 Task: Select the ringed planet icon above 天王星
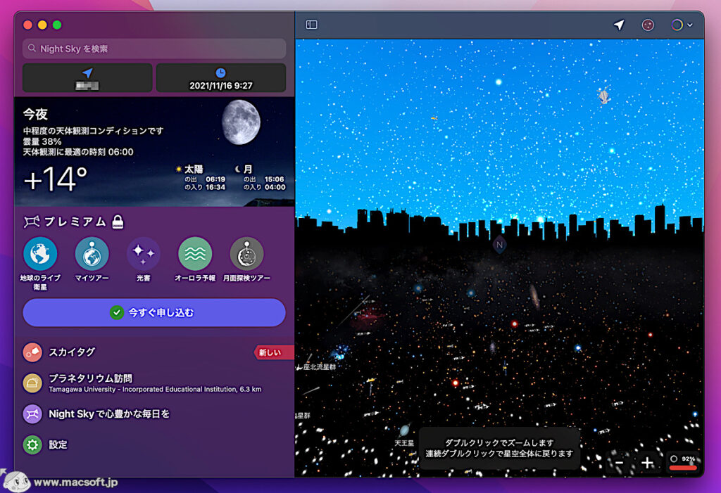(x=405, y=430)
